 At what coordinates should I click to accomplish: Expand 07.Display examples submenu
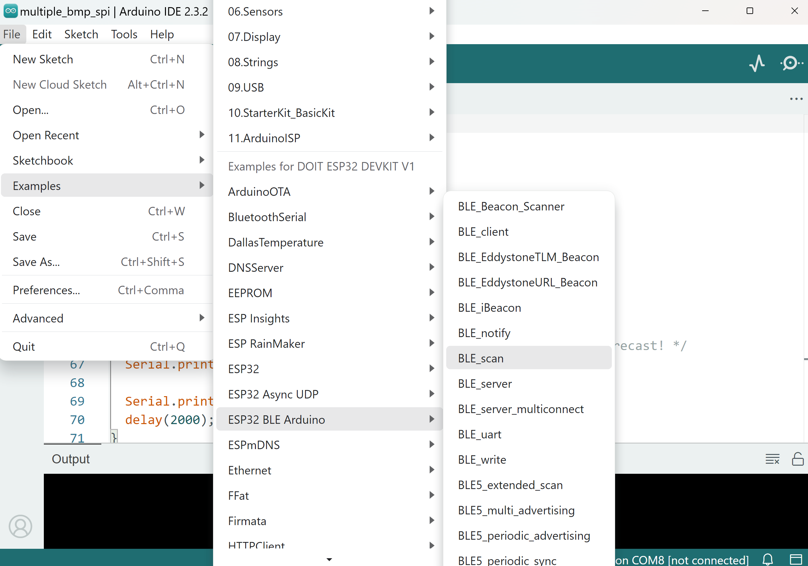pyautogui.click(x=329, y=37)
